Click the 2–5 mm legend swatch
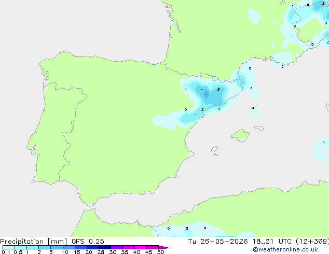This screenshot has height=254, width=329. (45, 247)
